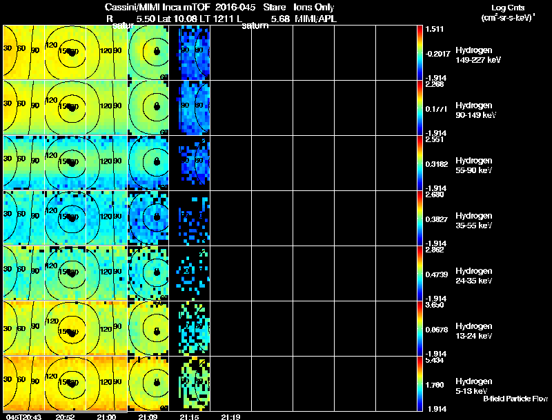Click the Log Cnts heading
552x420 pixels.
508,8
